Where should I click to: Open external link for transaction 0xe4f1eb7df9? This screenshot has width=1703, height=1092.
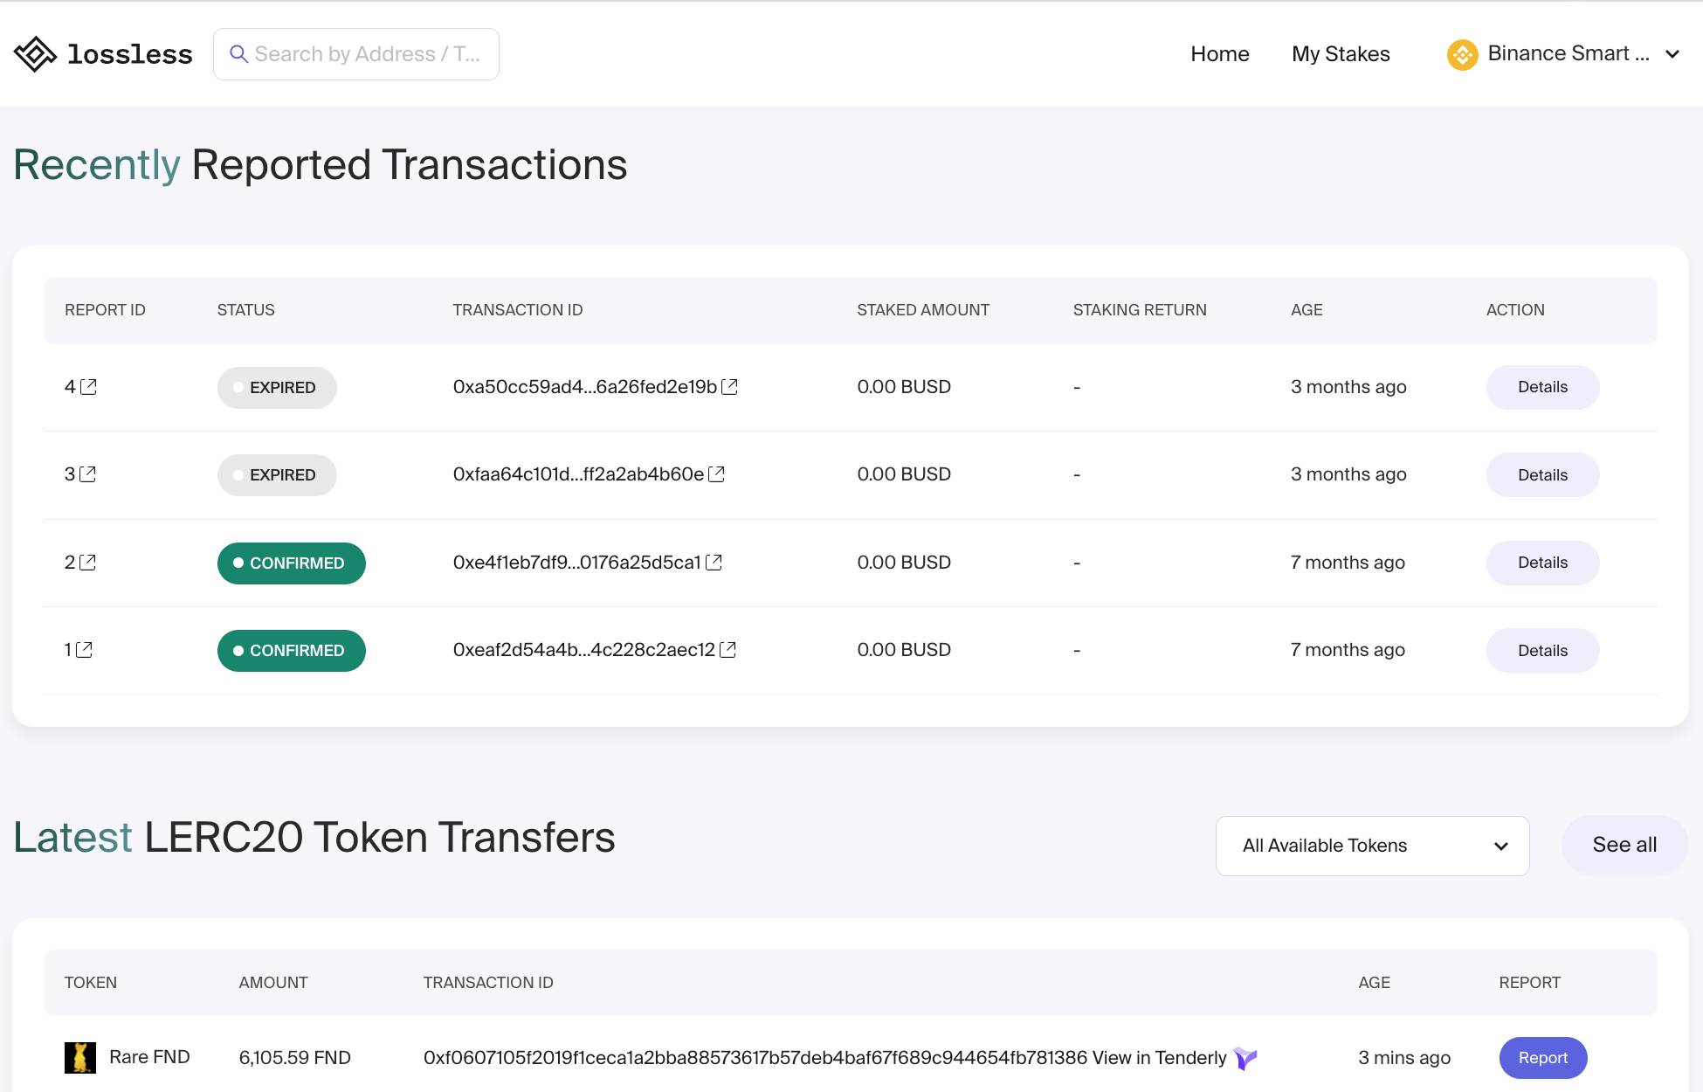(714, 563)
